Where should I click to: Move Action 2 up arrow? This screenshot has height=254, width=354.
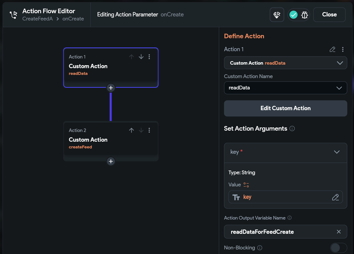[x=131, y=130]
